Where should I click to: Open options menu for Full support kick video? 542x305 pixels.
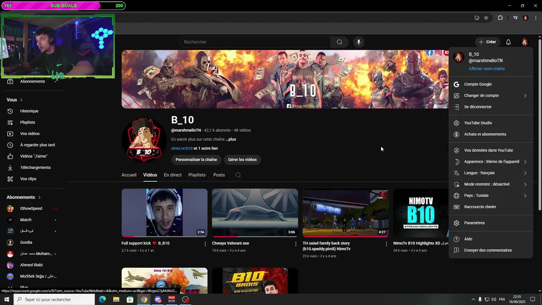[x=205, y=244]
